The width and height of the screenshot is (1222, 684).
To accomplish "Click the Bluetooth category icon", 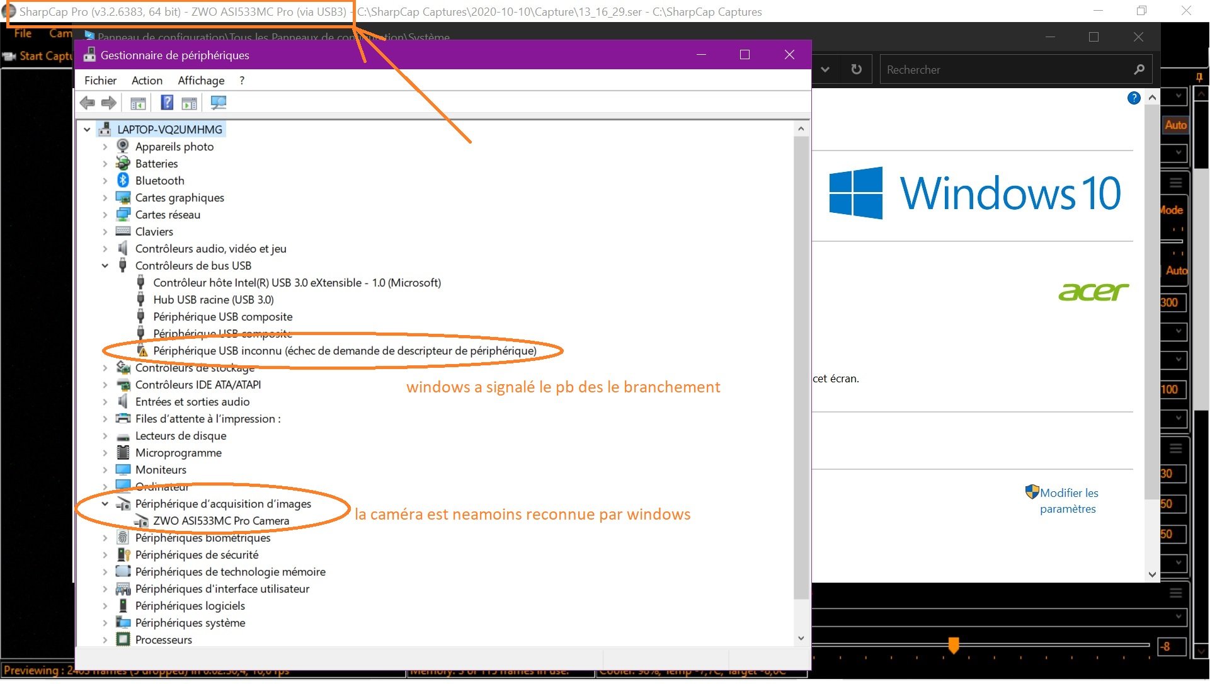I will pyautogui.click(x=123, y=180).
